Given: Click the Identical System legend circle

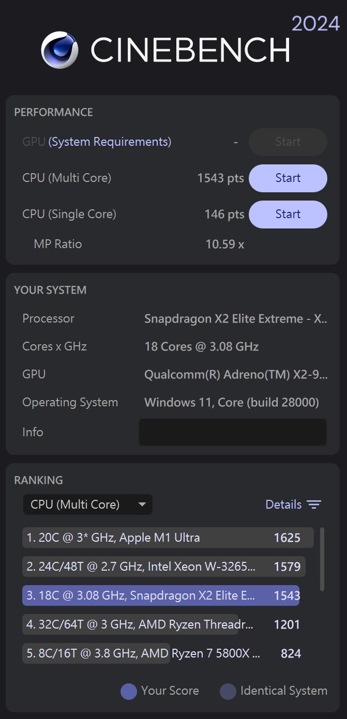Looking at the screenshot, I should pos(228,691).
